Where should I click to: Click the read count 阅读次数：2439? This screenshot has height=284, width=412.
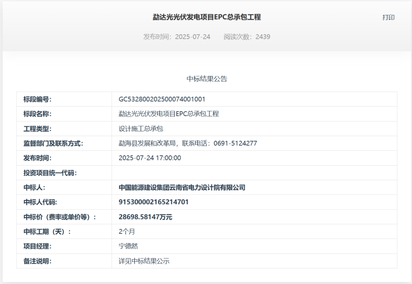point(247,37)
